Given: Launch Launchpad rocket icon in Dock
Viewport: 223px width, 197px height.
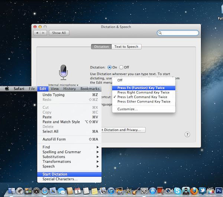Looking at the screenshot, I should [20, 191].
